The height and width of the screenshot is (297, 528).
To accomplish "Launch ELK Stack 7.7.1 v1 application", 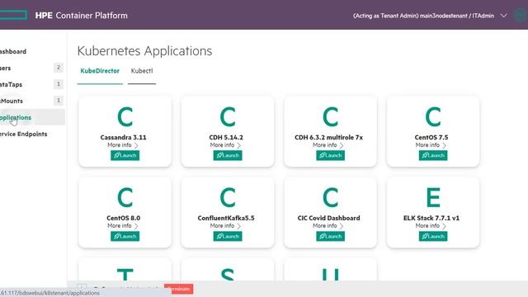I will [433, 236].
